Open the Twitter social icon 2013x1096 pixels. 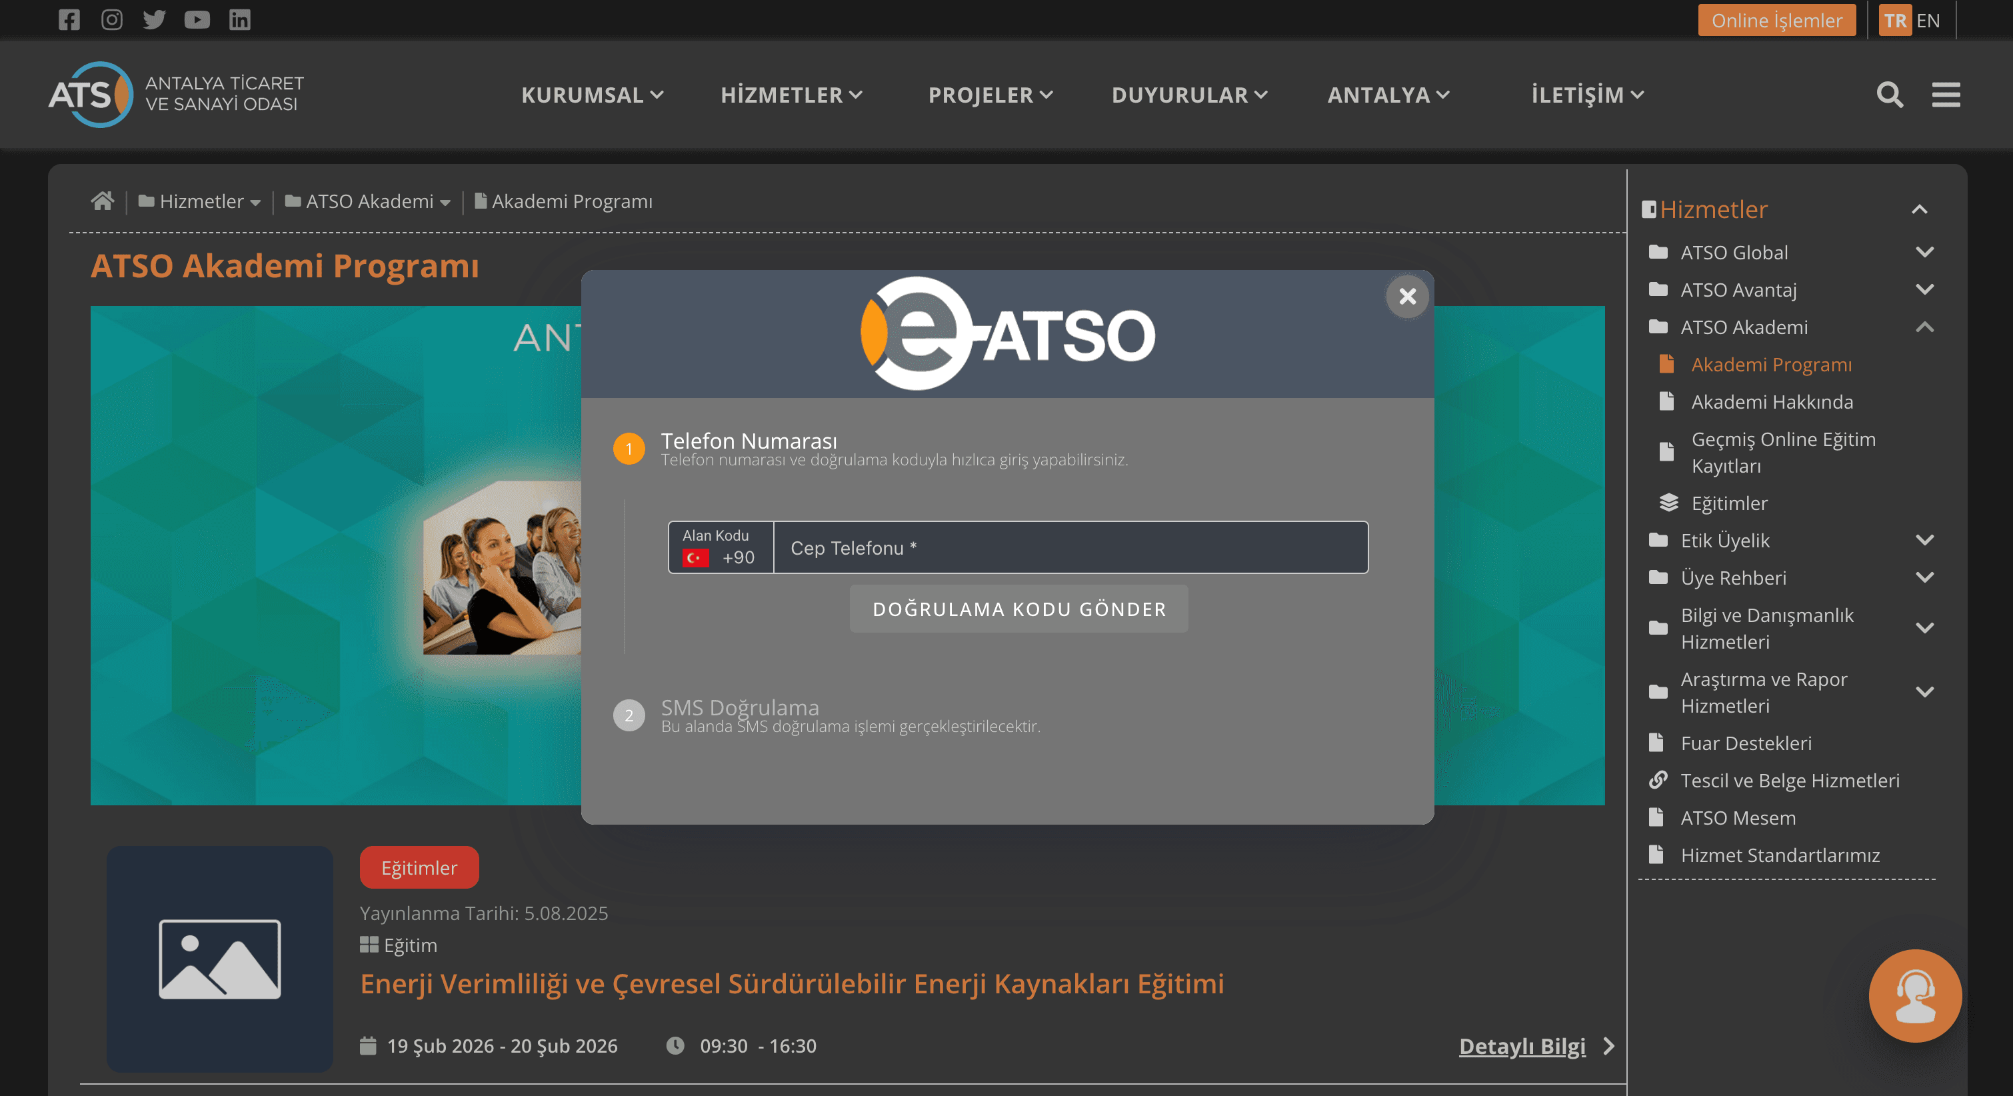(154, 19)
